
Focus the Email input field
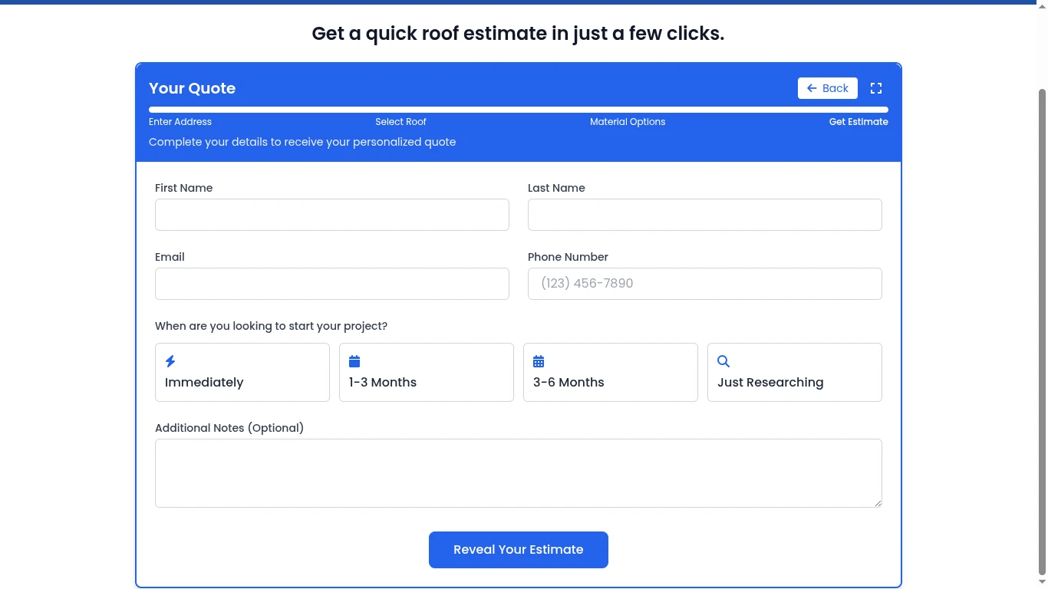click(332, 284)
